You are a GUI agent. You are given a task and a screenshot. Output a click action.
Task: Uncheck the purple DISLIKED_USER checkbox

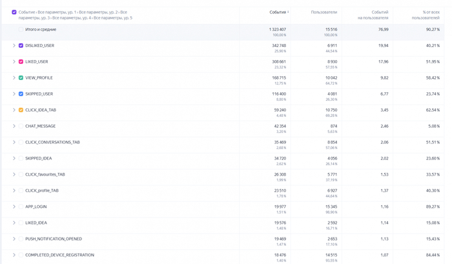click(21, 46)
